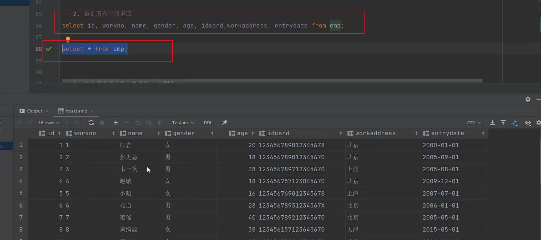Image resolution: width=541 pixels, height=240 pixels.
Task: Select row number 5 in the grid
Action: coord(21,193)
